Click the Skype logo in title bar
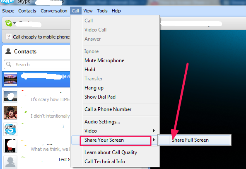The image size is (246, 169). (x=7, y=2)
